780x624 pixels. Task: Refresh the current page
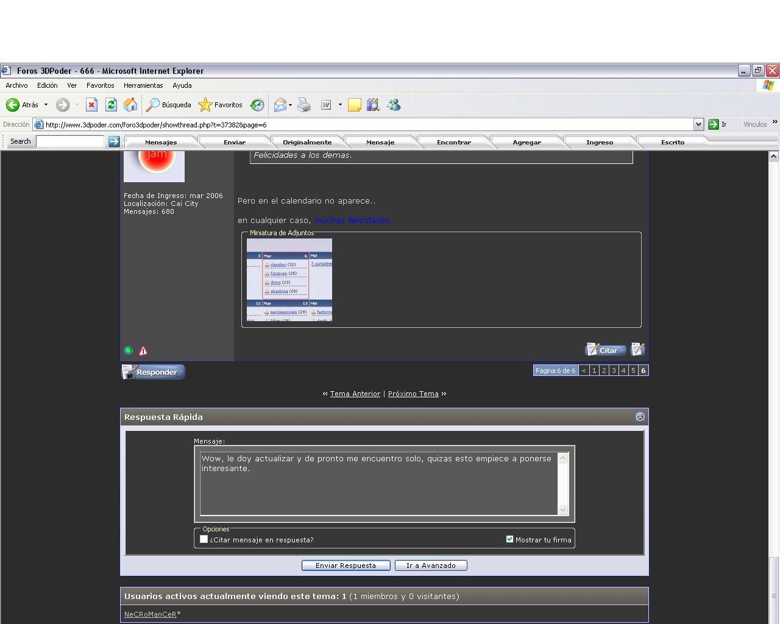point(111,105)
